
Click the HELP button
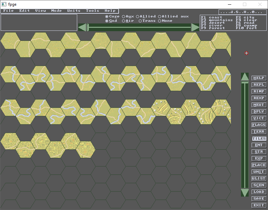point(259,78)
